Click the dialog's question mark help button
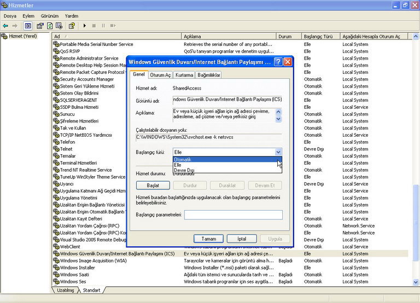Screen dimensions: 420x303 [278, 62]
